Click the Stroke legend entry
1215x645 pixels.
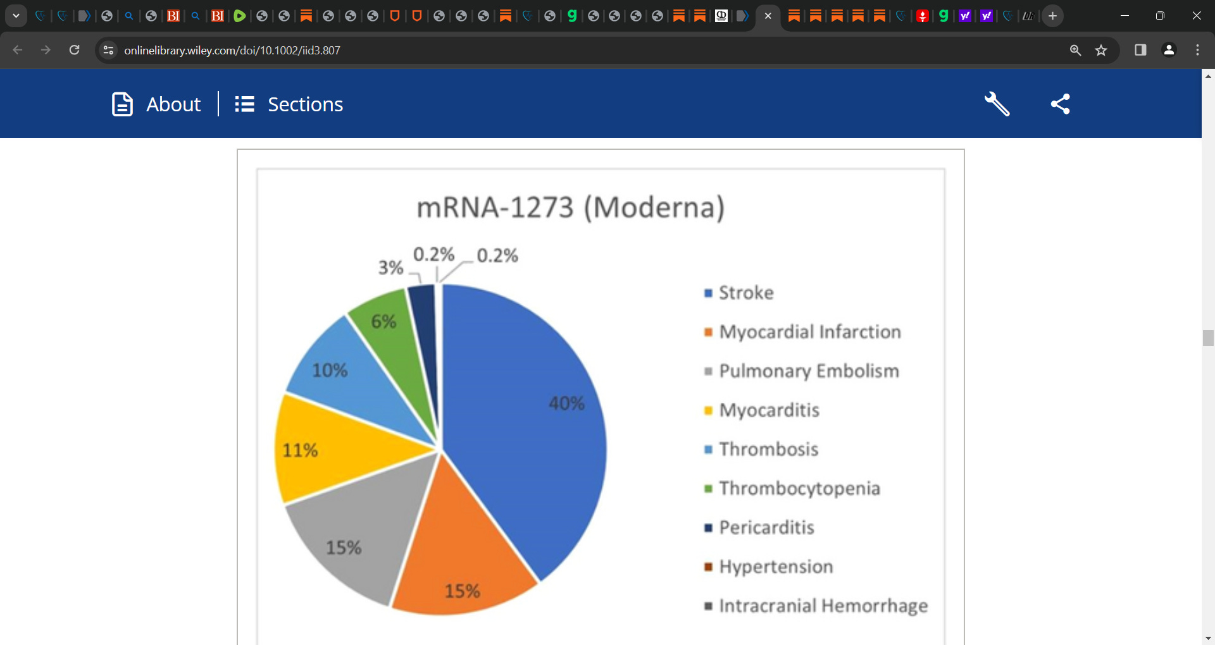[739, 293]
